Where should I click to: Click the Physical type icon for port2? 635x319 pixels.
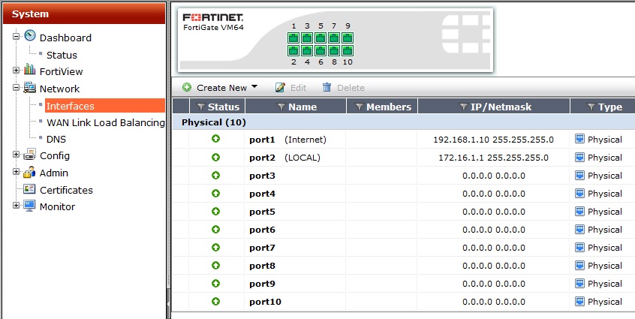(x=579, y=158)
